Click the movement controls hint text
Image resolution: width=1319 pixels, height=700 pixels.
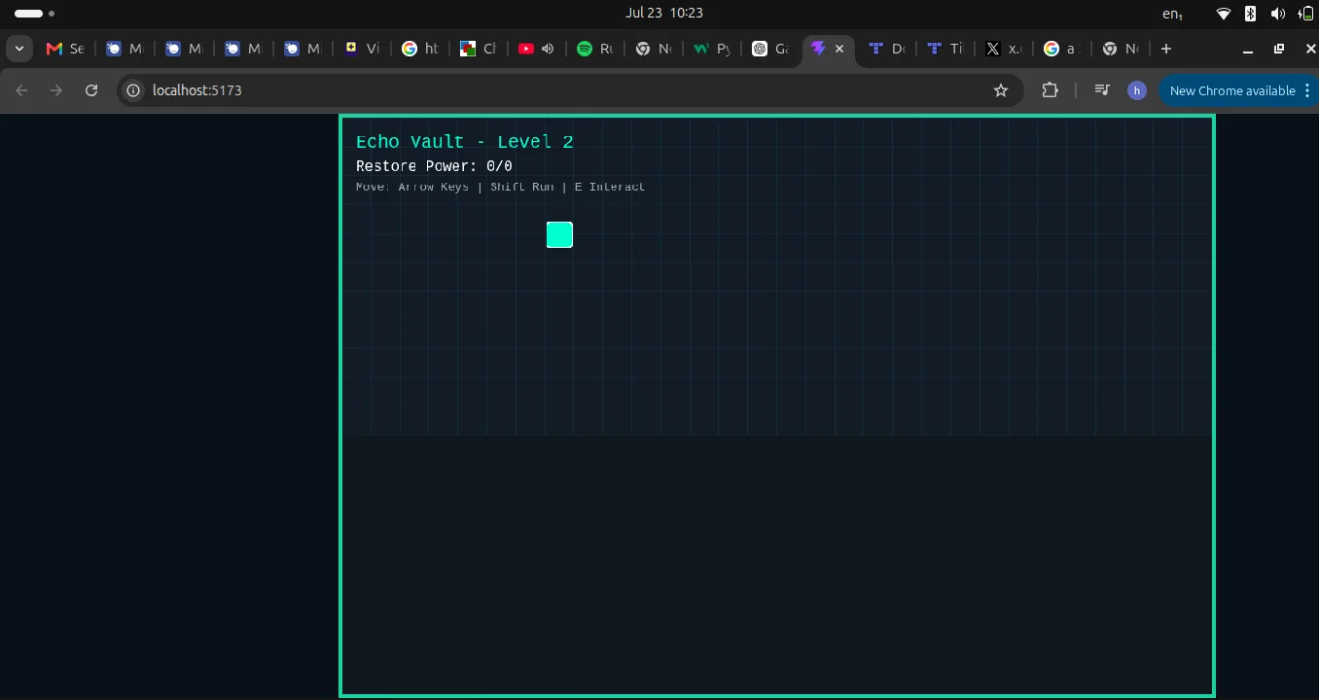[x=500, y=187]
